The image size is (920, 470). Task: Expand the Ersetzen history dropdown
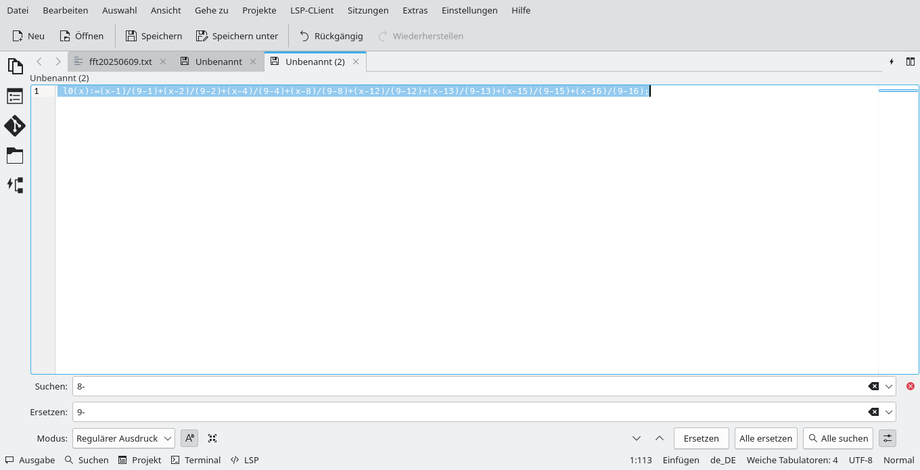coord(889,412)
